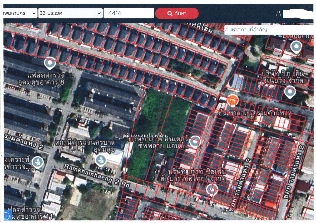This screenshot has height=223, width=316.
Task: Select the แฟลตตำรวจ อุดมสุขอาคาร 8 map pin
Action: (x=50, y=63)
